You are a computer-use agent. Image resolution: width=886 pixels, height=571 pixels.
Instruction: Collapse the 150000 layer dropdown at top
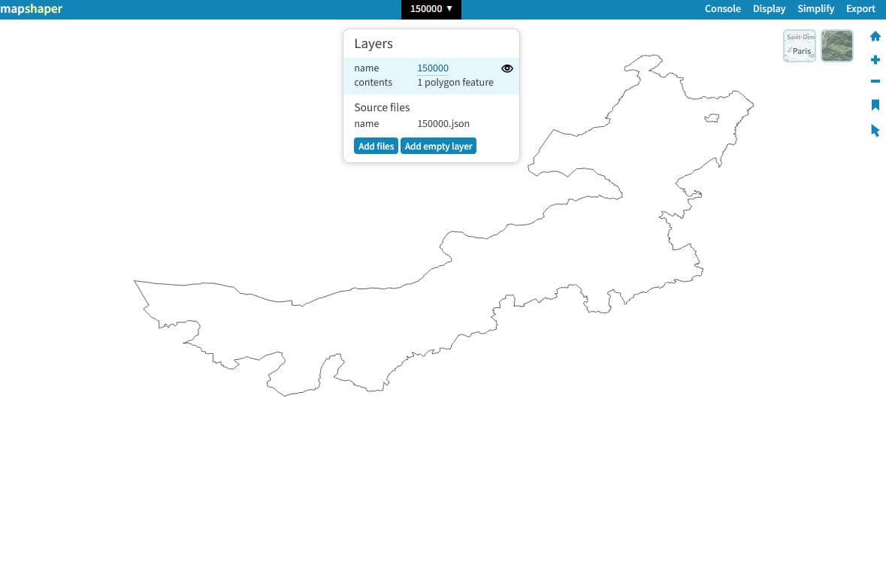pyautogui.click(x=431, y=9)
